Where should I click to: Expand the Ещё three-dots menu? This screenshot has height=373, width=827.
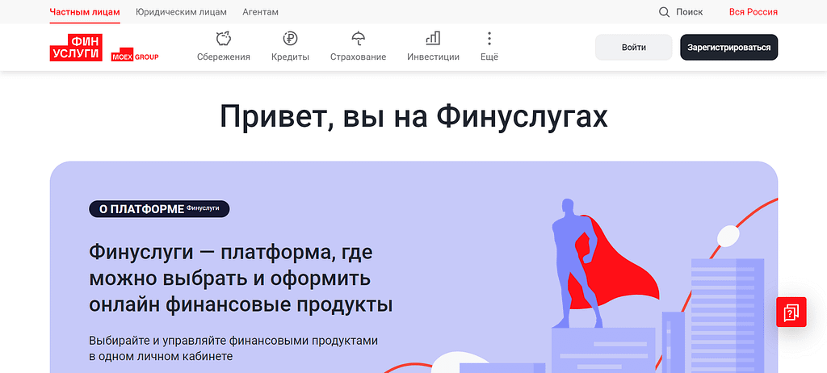coord(489,39)
